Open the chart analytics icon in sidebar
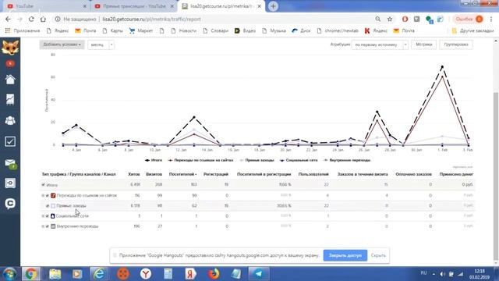 click(x=10, y=99)
